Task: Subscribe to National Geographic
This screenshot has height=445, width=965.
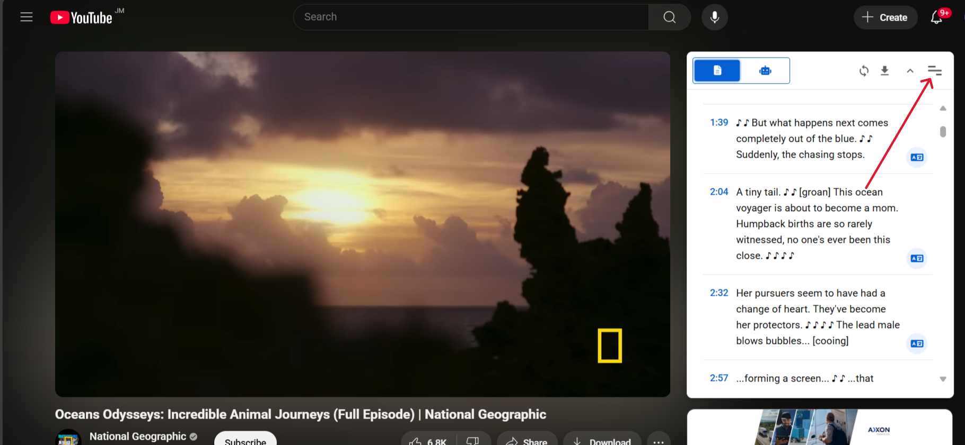Action: (x=245, y=440)
